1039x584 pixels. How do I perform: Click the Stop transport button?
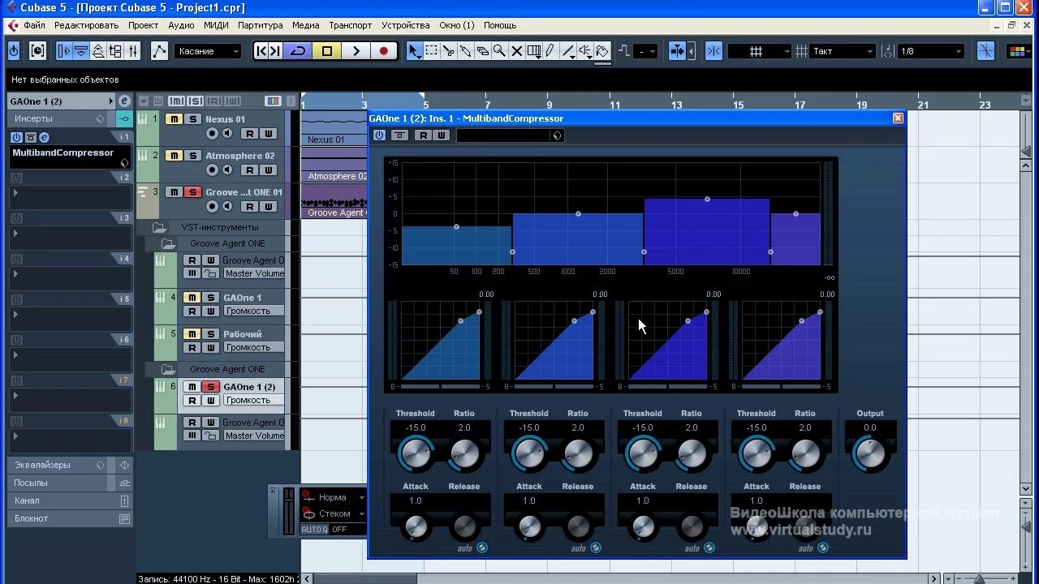[x=327, y=51]
